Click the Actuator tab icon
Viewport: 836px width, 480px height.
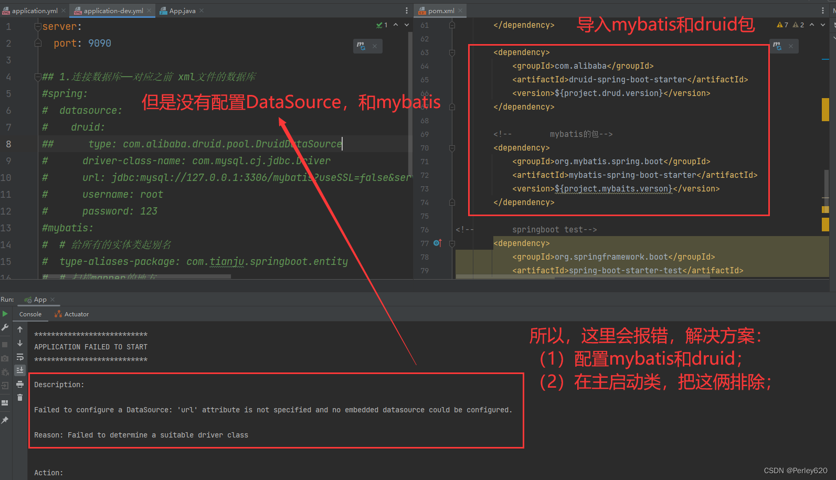pos(58,314)
